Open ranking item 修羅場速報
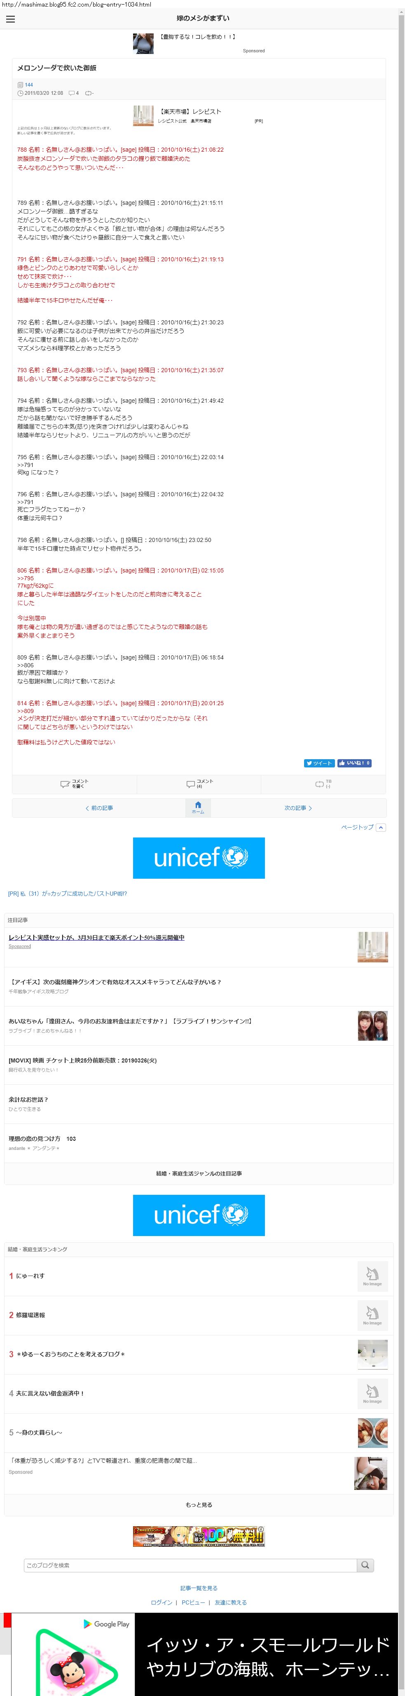The height and width of the screenshot is (1696, 405). [x=30, y=1315]
